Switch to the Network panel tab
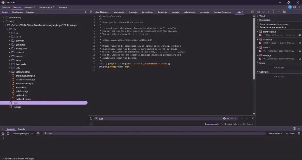This screenshot has width=302, height=160. 30,7
